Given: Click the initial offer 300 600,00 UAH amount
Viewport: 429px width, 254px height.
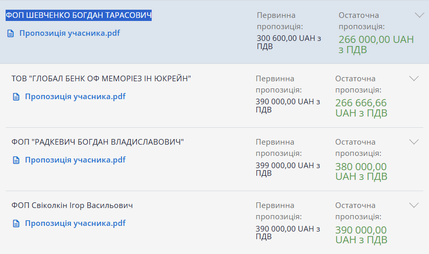Looking at the screenshot, I should click(289, 42).
